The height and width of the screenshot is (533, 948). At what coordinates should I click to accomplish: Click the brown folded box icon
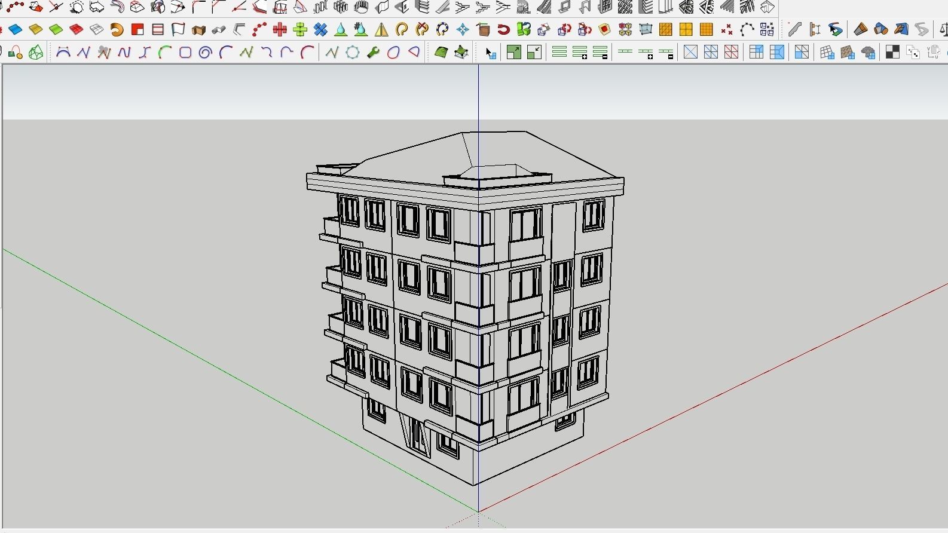click(198, 30)
